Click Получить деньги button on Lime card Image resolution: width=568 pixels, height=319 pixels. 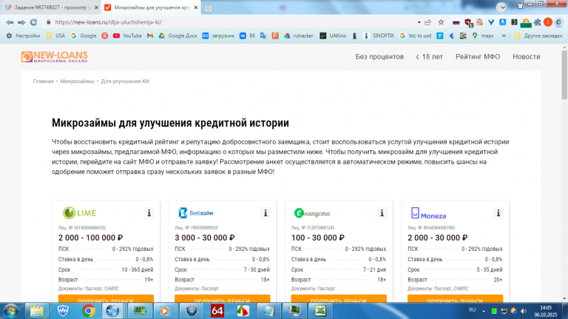pos(106,299)
